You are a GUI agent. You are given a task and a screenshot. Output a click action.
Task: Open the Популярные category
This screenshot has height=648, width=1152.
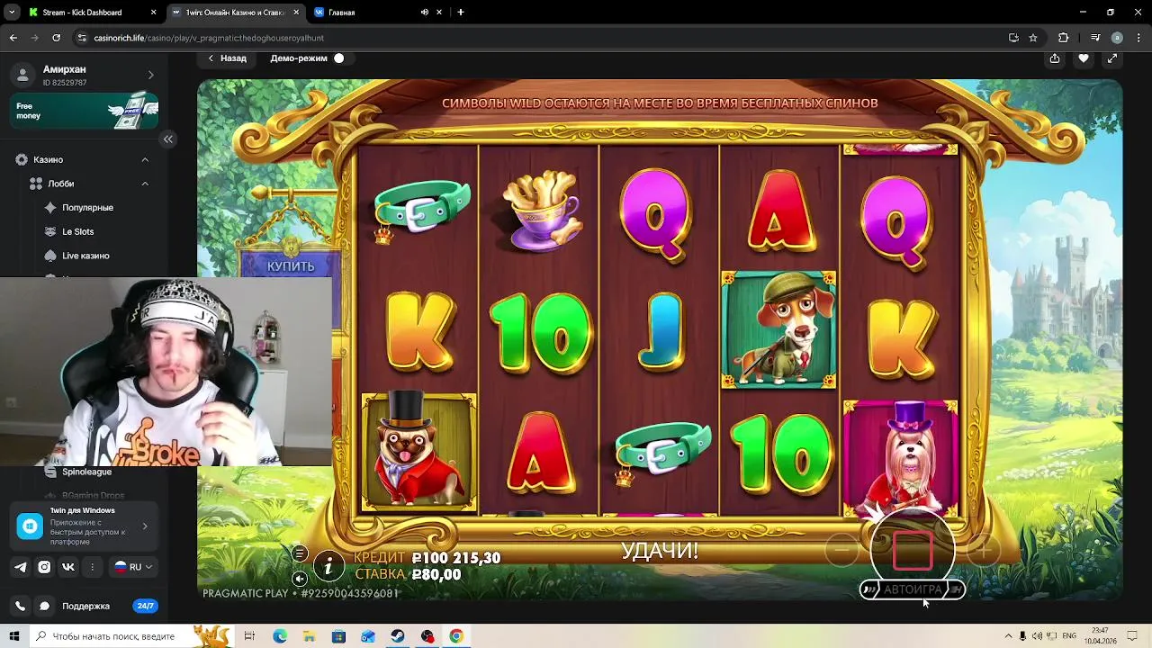[87, 208]
